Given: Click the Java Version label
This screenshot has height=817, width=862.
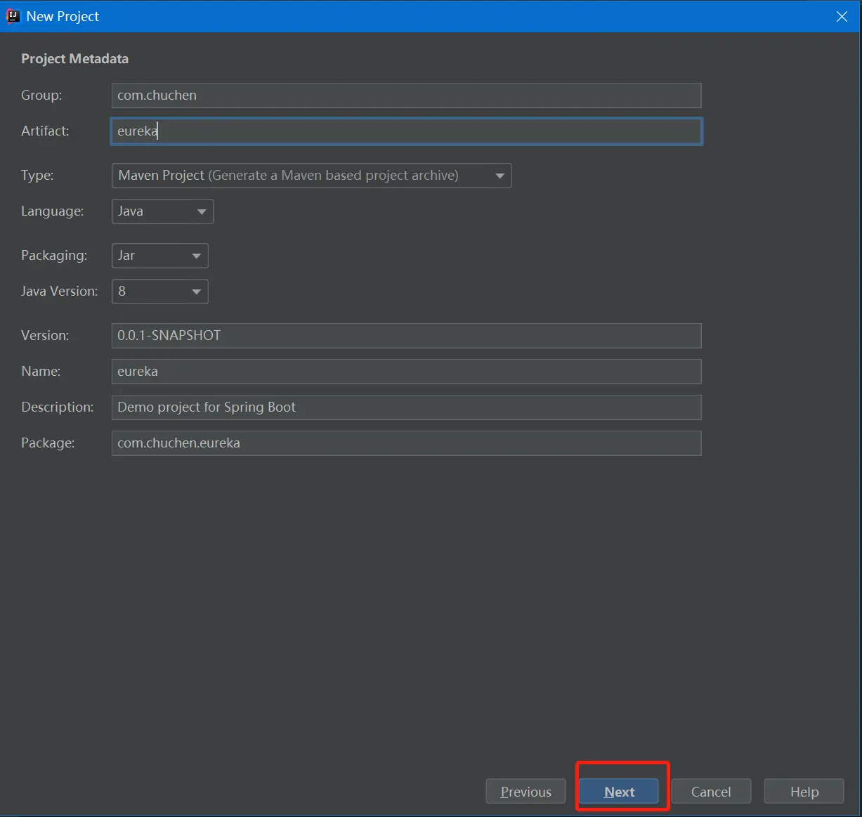Looking at the screenshot, I should tap(59, 292).
